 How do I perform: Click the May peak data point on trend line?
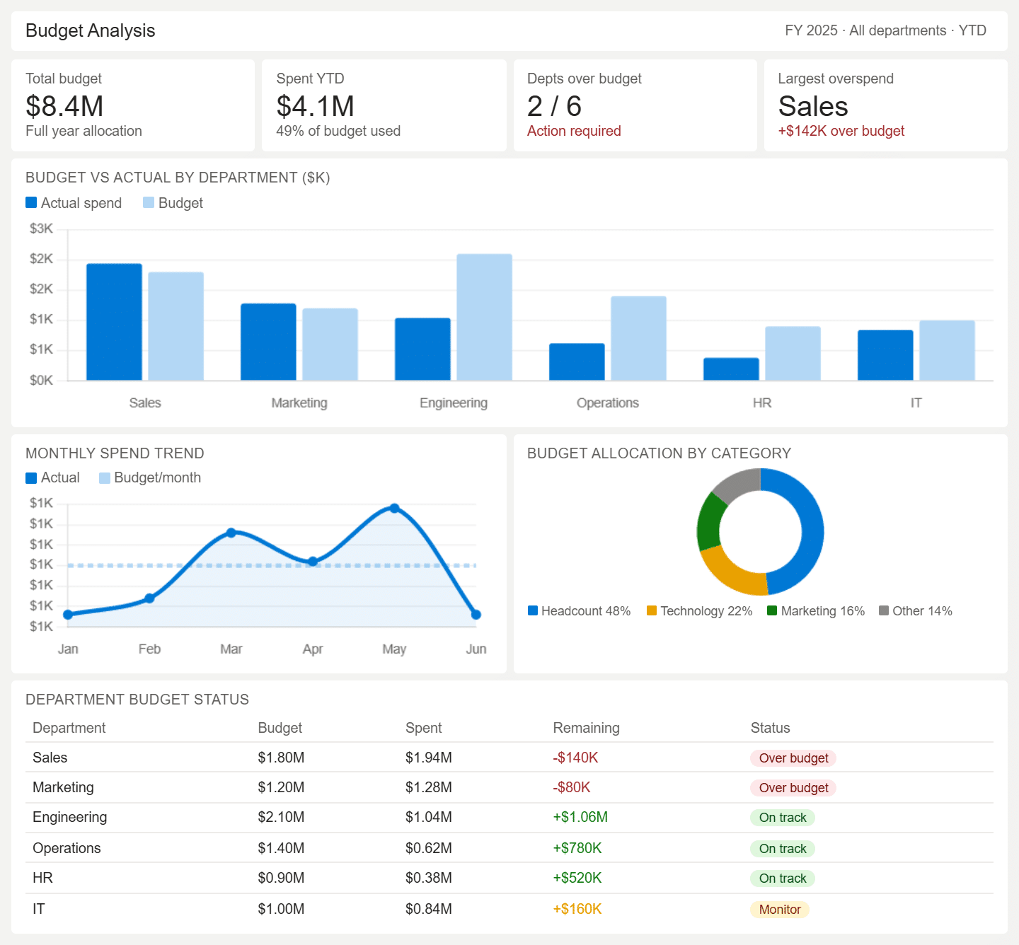point(394,508)
